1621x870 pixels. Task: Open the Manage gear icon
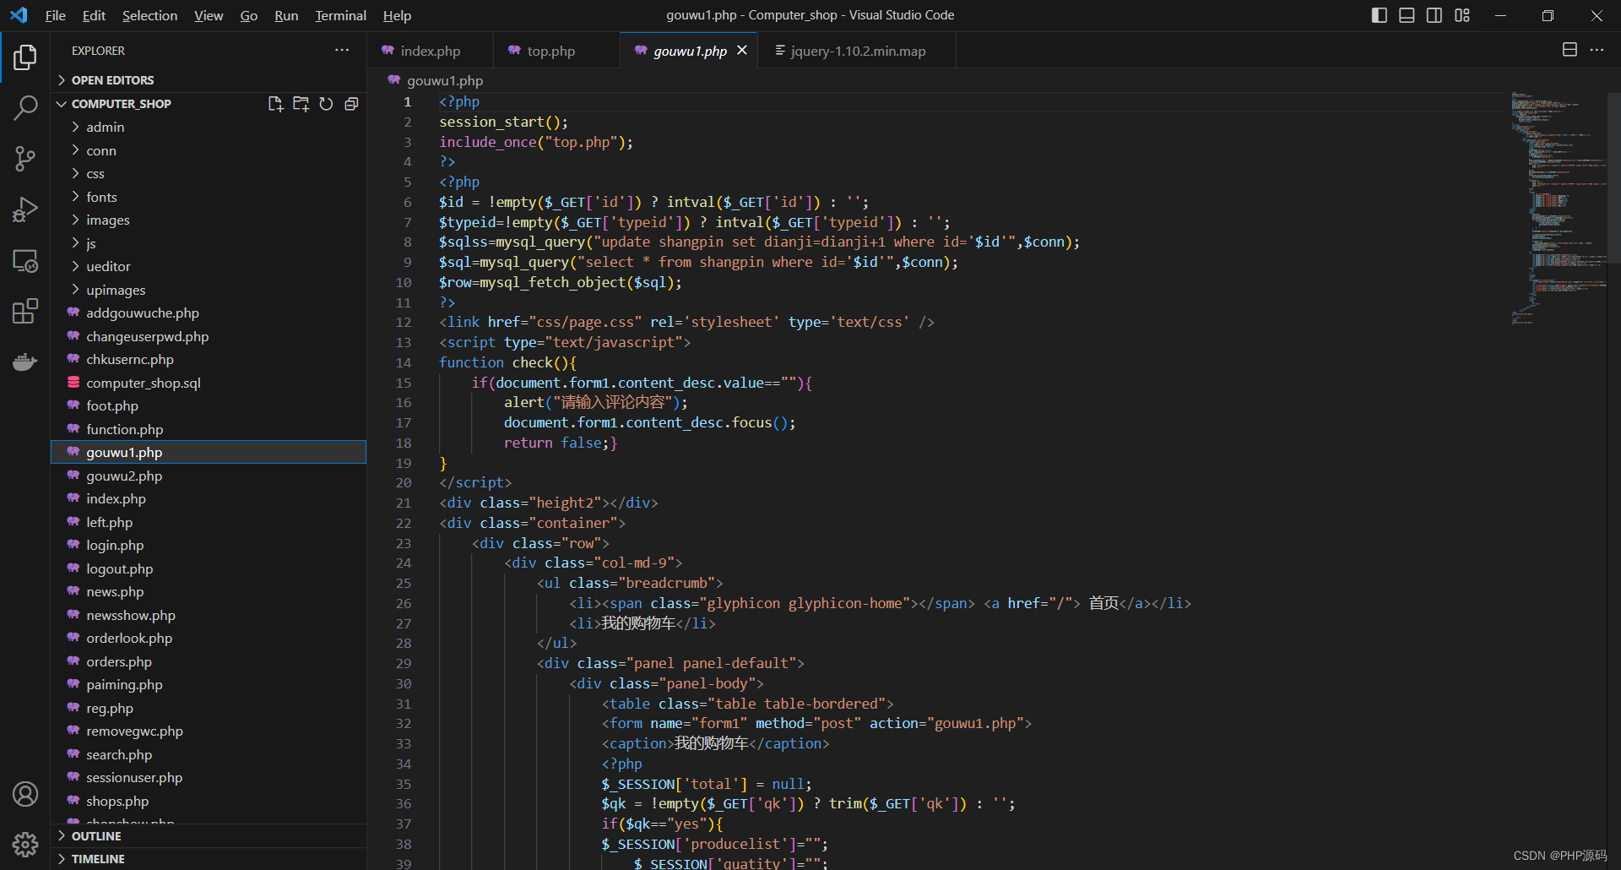point(25,844)
